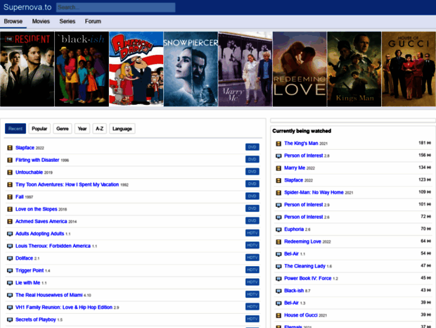Viewport: 436px width, 328px height.
Task: Click the HDTV badge on the Trigger Point row
Action: [252, 270]
